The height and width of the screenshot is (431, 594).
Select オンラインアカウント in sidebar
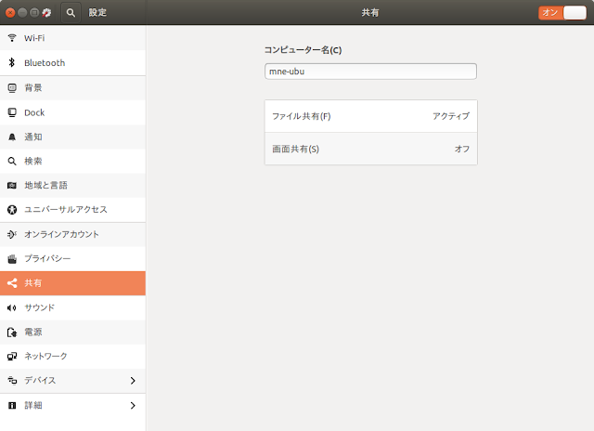pos(72,234)
